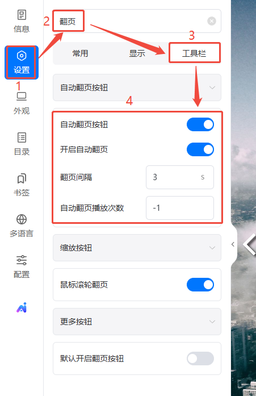Open the 外观 appearance section
Image resolution: width=256 pixels, height=396 pixels.
click(x=22, y=103)
